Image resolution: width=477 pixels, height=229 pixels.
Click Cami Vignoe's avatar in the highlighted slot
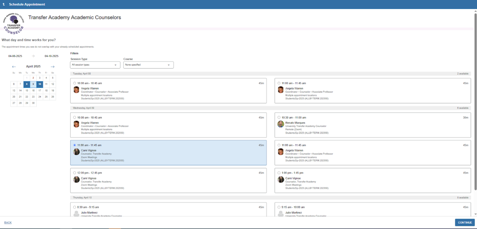pos(76,152)
